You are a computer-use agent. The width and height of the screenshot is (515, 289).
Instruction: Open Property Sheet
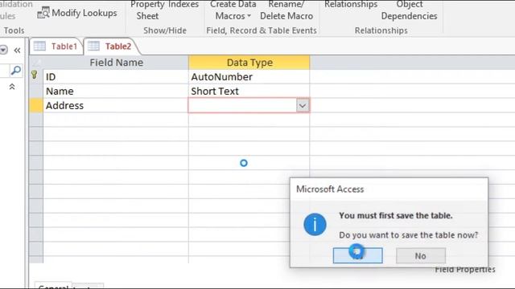coord(147,10)
